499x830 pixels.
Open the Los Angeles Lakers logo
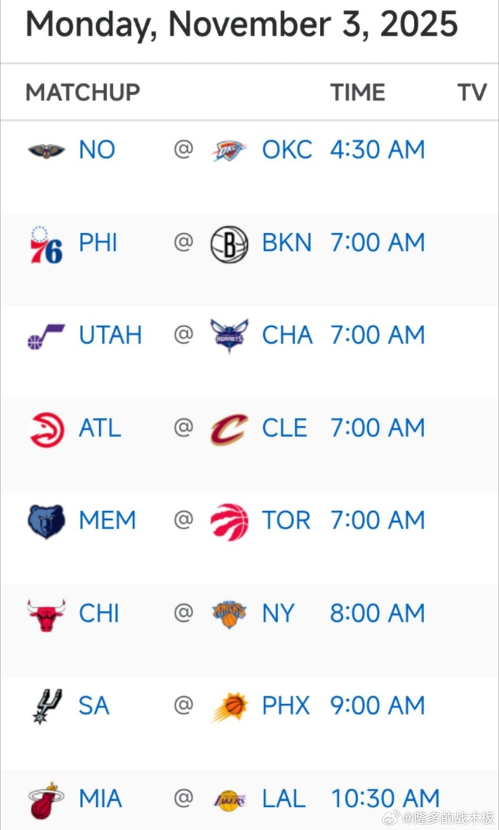pos(229,798)
